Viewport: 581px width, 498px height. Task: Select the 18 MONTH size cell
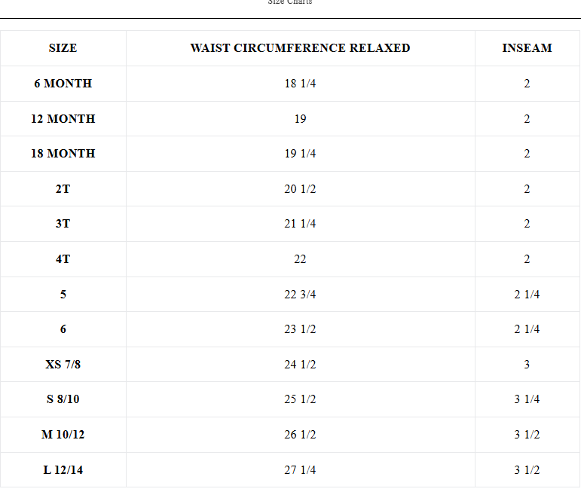pyautogui.click(x=63, y=154)
